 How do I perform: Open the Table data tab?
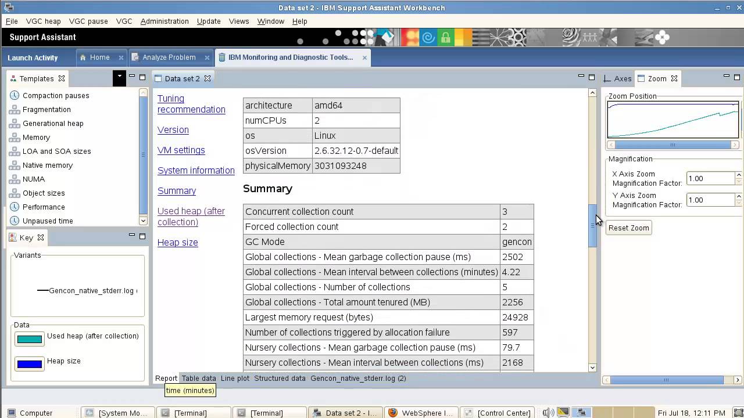point(199,378)
